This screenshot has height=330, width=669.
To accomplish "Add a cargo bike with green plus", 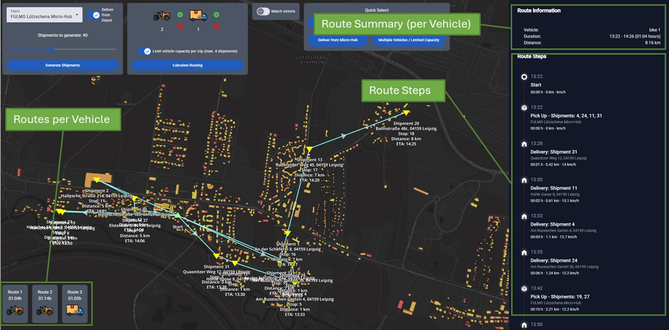I will click(180, 15).
